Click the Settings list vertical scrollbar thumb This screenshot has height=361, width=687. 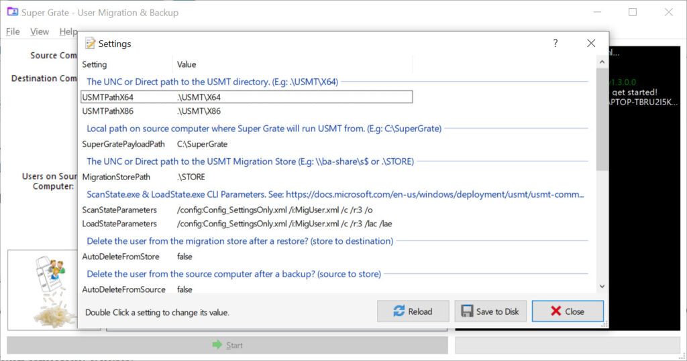pos(602,119)
